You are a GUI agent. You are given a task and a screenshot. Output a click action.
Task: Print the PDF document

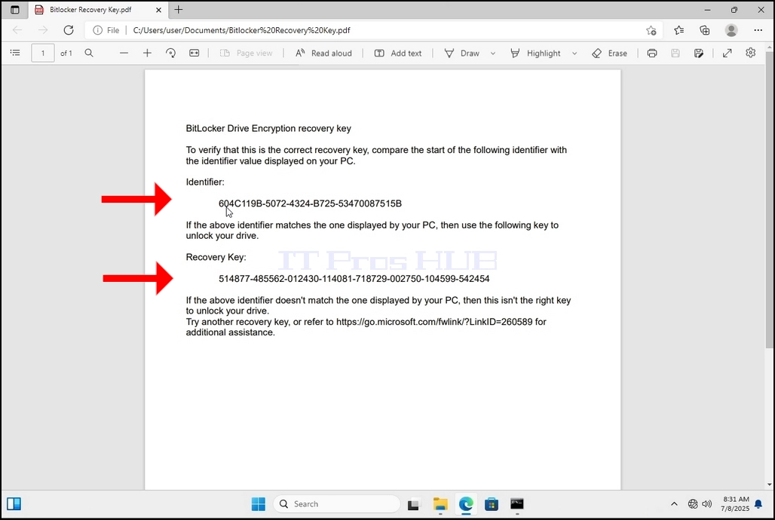click(652, 53)
